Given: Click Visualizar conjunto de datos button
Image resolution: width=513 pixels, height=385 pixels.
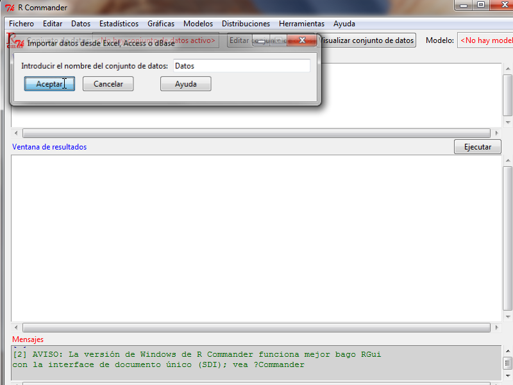Looking at the screenshot, I should pos(367,40).
